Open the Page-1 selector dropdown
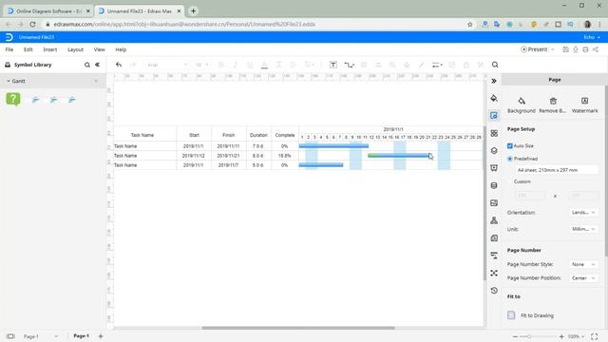This screenshot has width=608, height=342. click(40, 336)
